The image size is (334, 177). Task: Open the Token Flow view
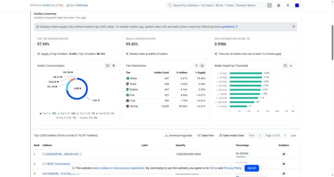[205, 136]
